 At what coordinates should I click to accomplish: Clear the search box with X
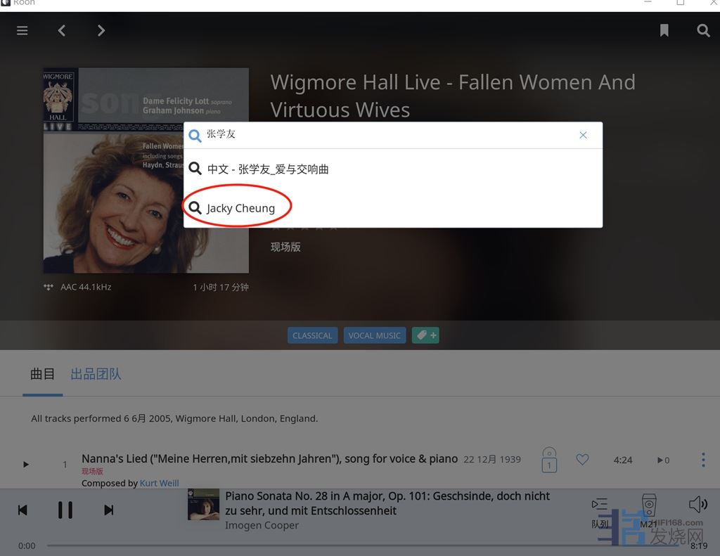(583, 135)
